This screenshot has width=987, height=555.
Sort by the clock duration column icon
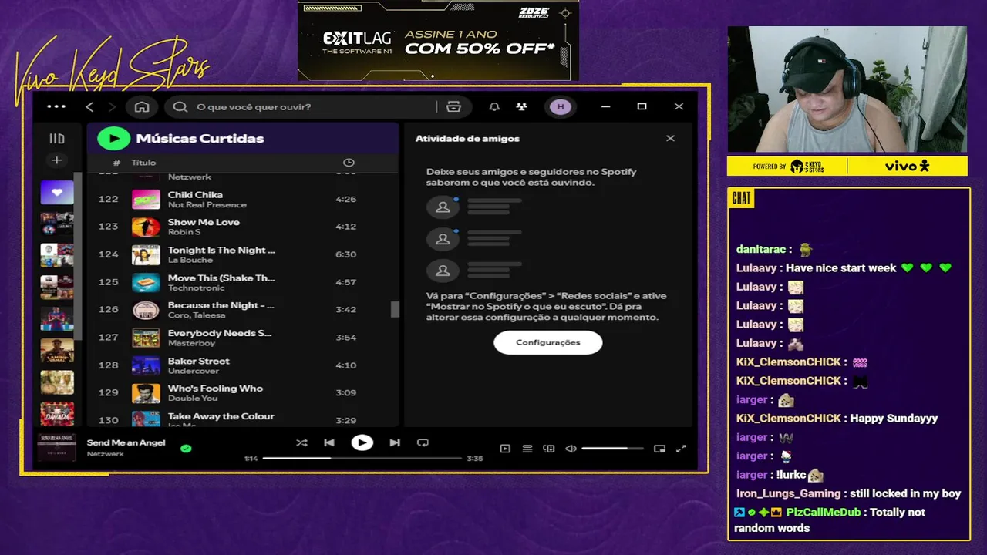[349, 163]
